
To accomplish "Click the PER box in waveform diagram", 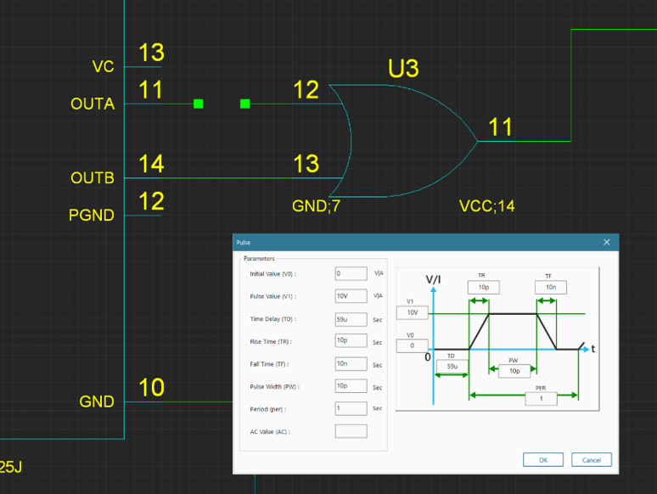I will coord(541,398).
